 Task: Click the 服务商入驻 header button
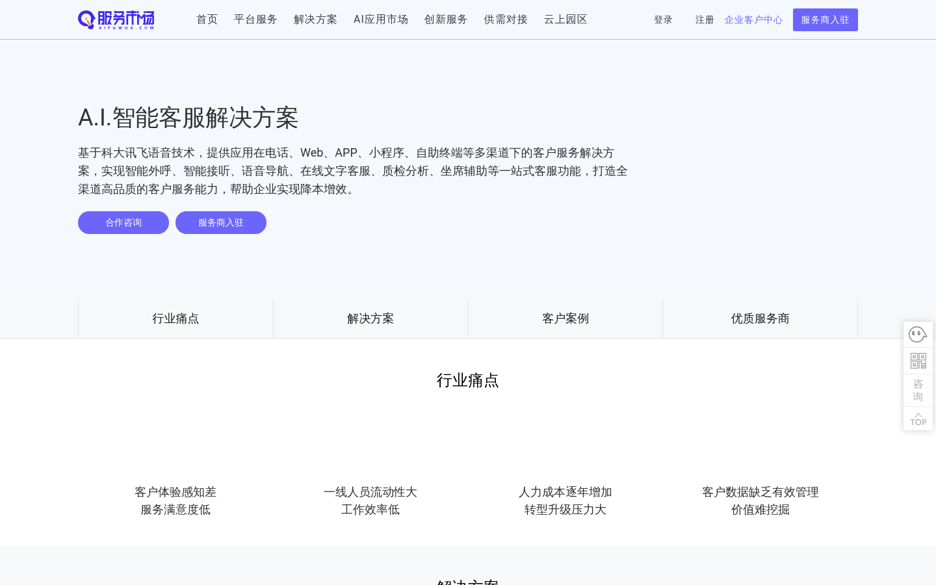pyautogui.click(x=825, y=20)
